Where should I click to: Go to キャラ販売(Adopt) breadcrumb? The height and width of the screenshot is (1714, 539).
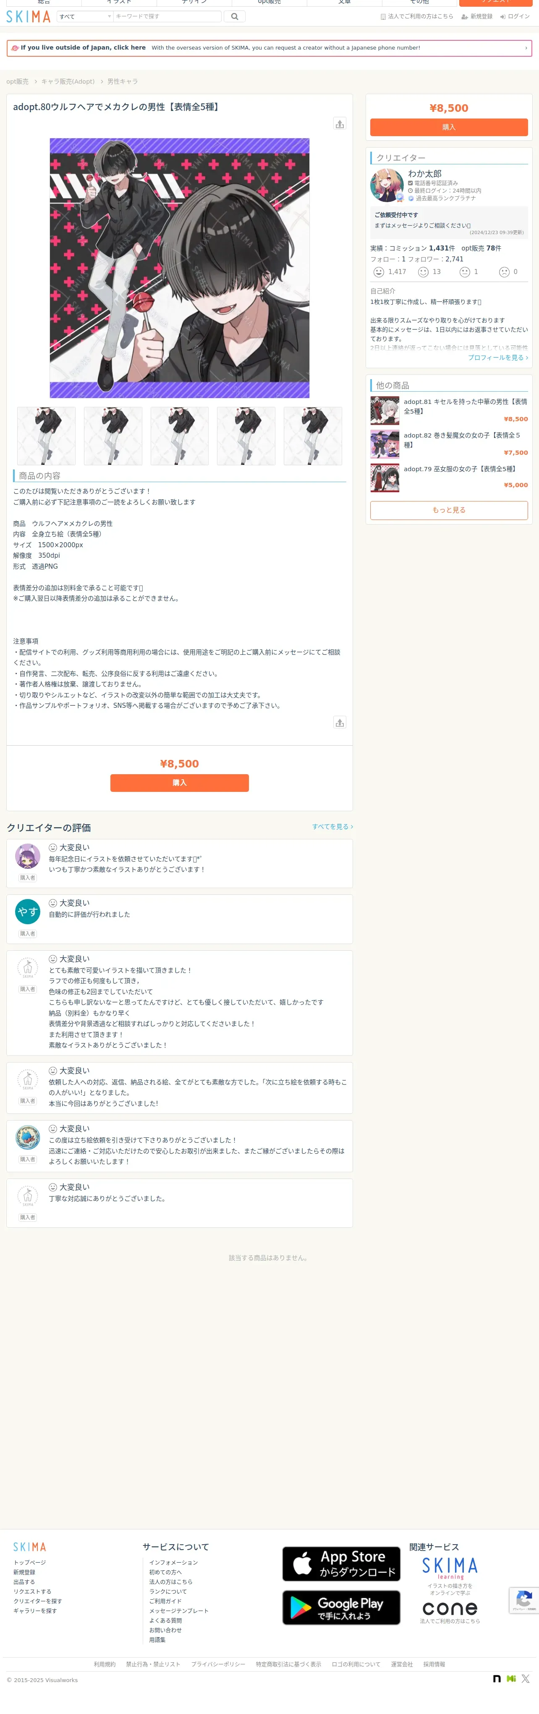point(68,82)
